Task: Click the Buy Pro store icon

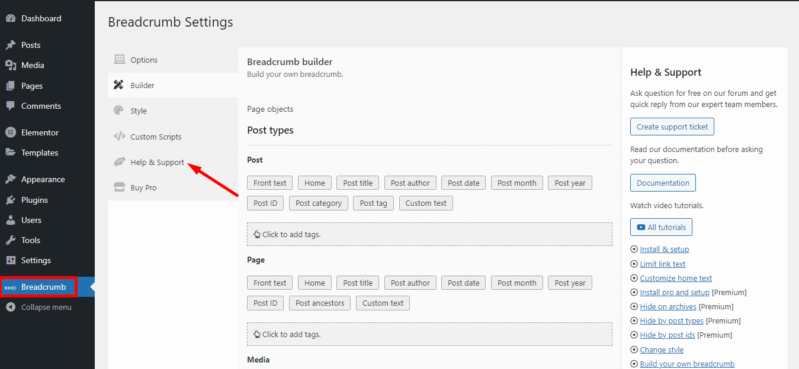Action: pyautogui.click(x=120, y=187)
